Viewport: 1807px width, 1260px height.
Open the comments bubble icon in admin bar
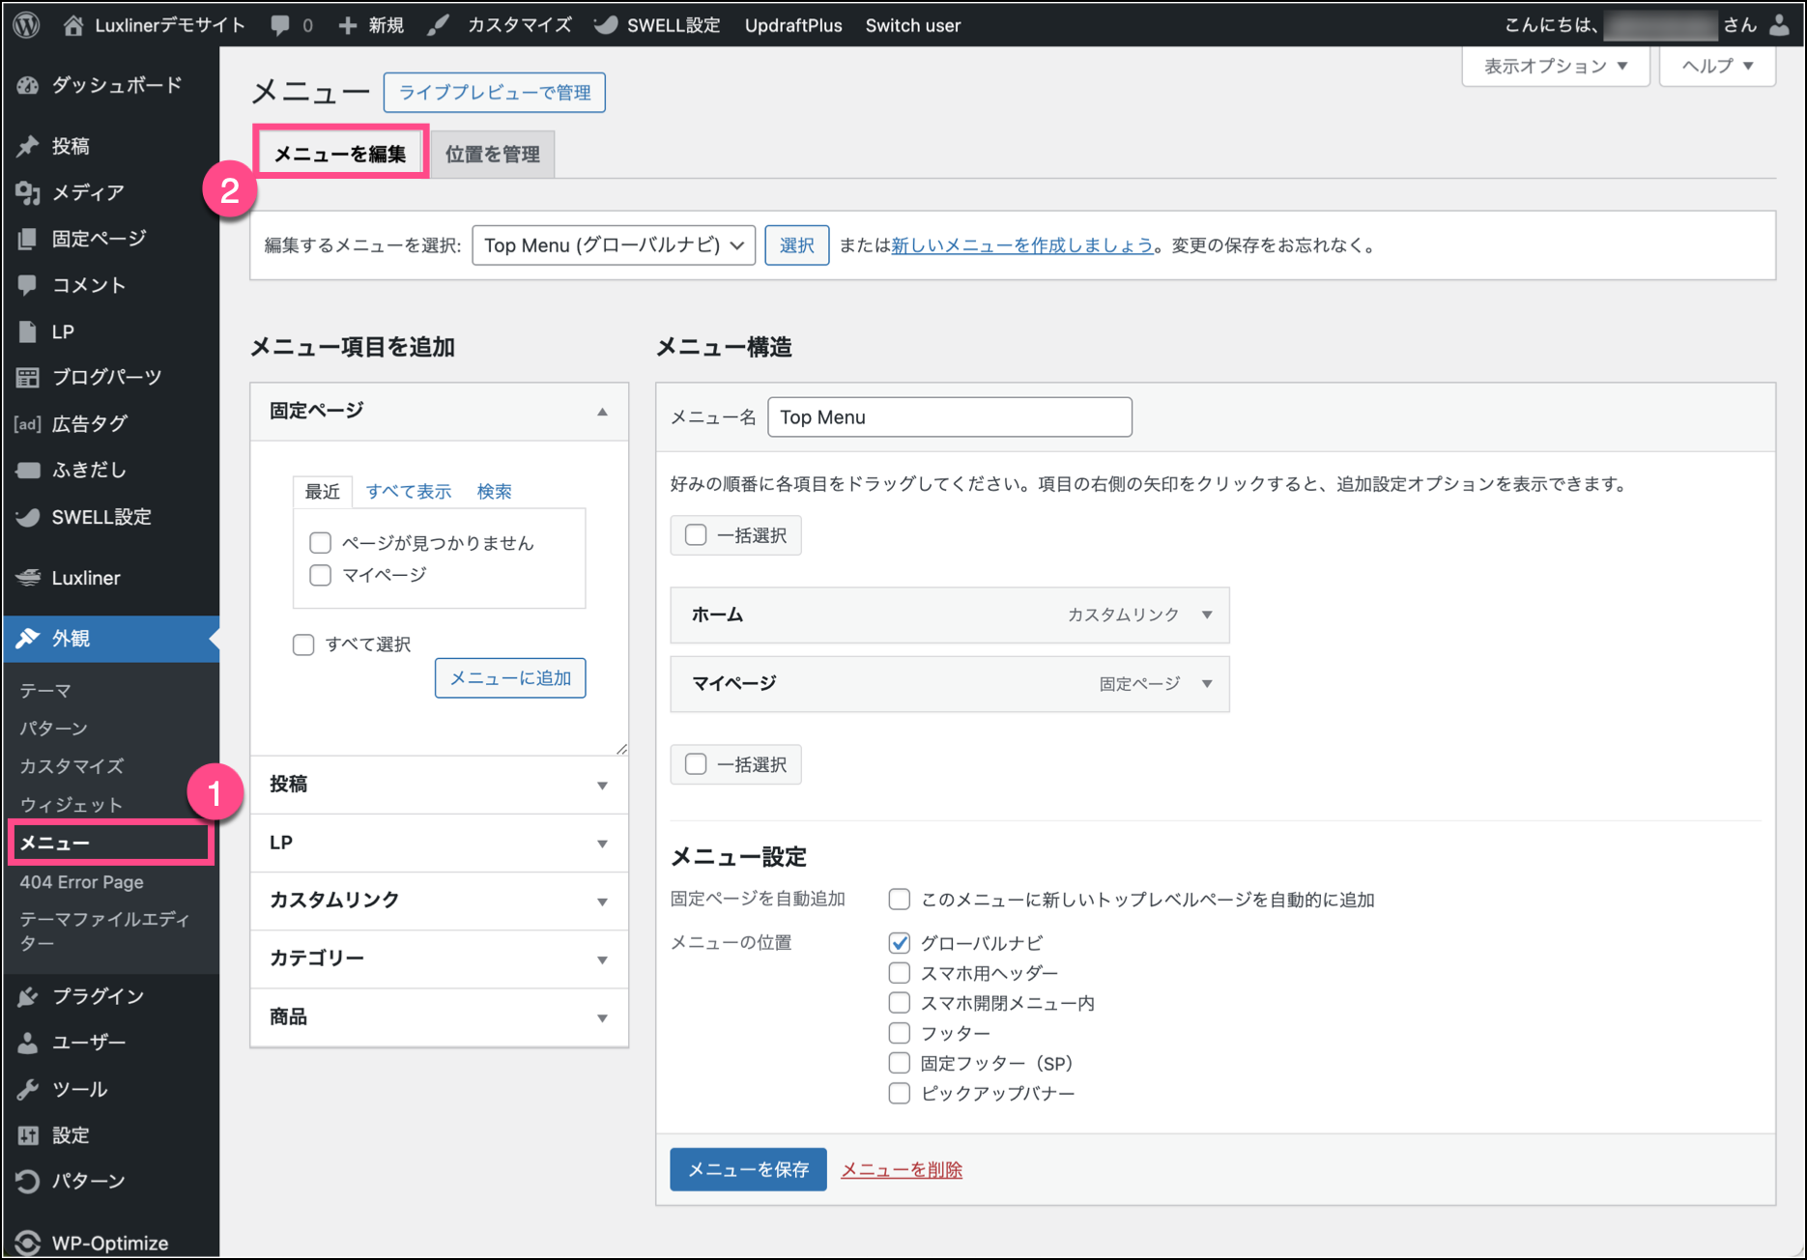tap(280, 25)
